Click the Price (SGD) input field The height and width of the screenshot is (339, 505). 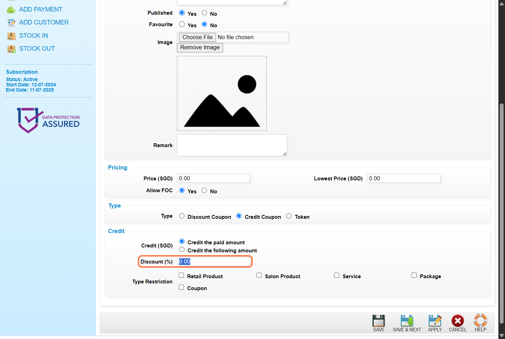pyautogui.click(x=213, y=178)
